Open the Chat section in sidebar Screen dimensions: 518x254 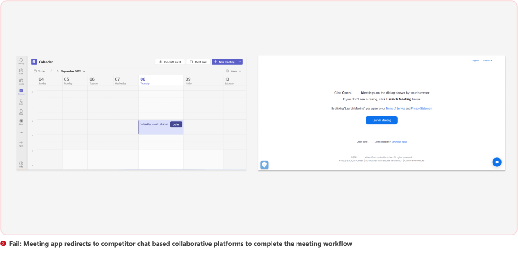pyautogui.click(x=21, y=70)
